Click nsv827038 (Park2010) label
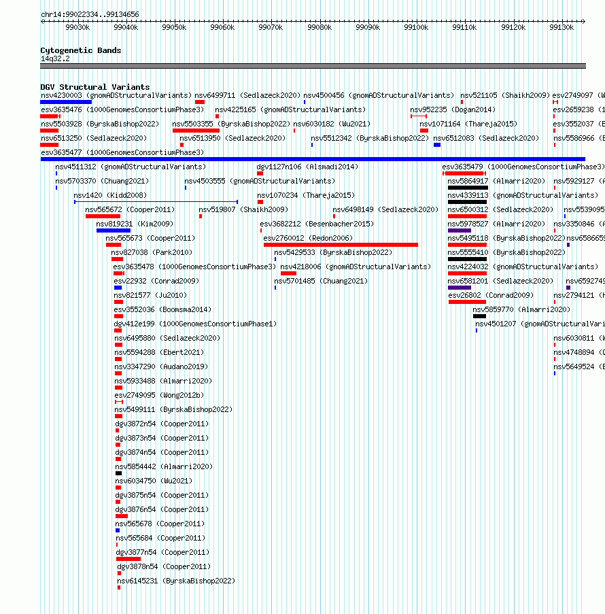The image size is (605, 614). point(152,252)
